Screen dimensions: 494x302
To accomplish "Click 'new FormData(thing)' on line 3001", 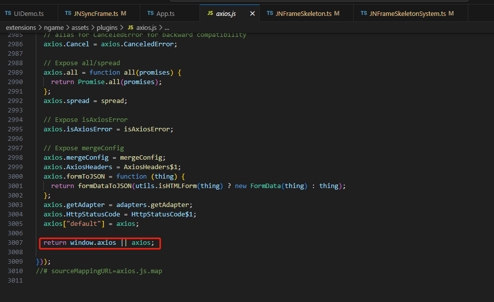I will pyautogui.click(x=271, y=186).
